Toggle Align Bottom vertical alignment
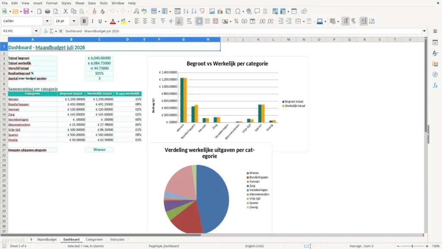 (179, 21)
